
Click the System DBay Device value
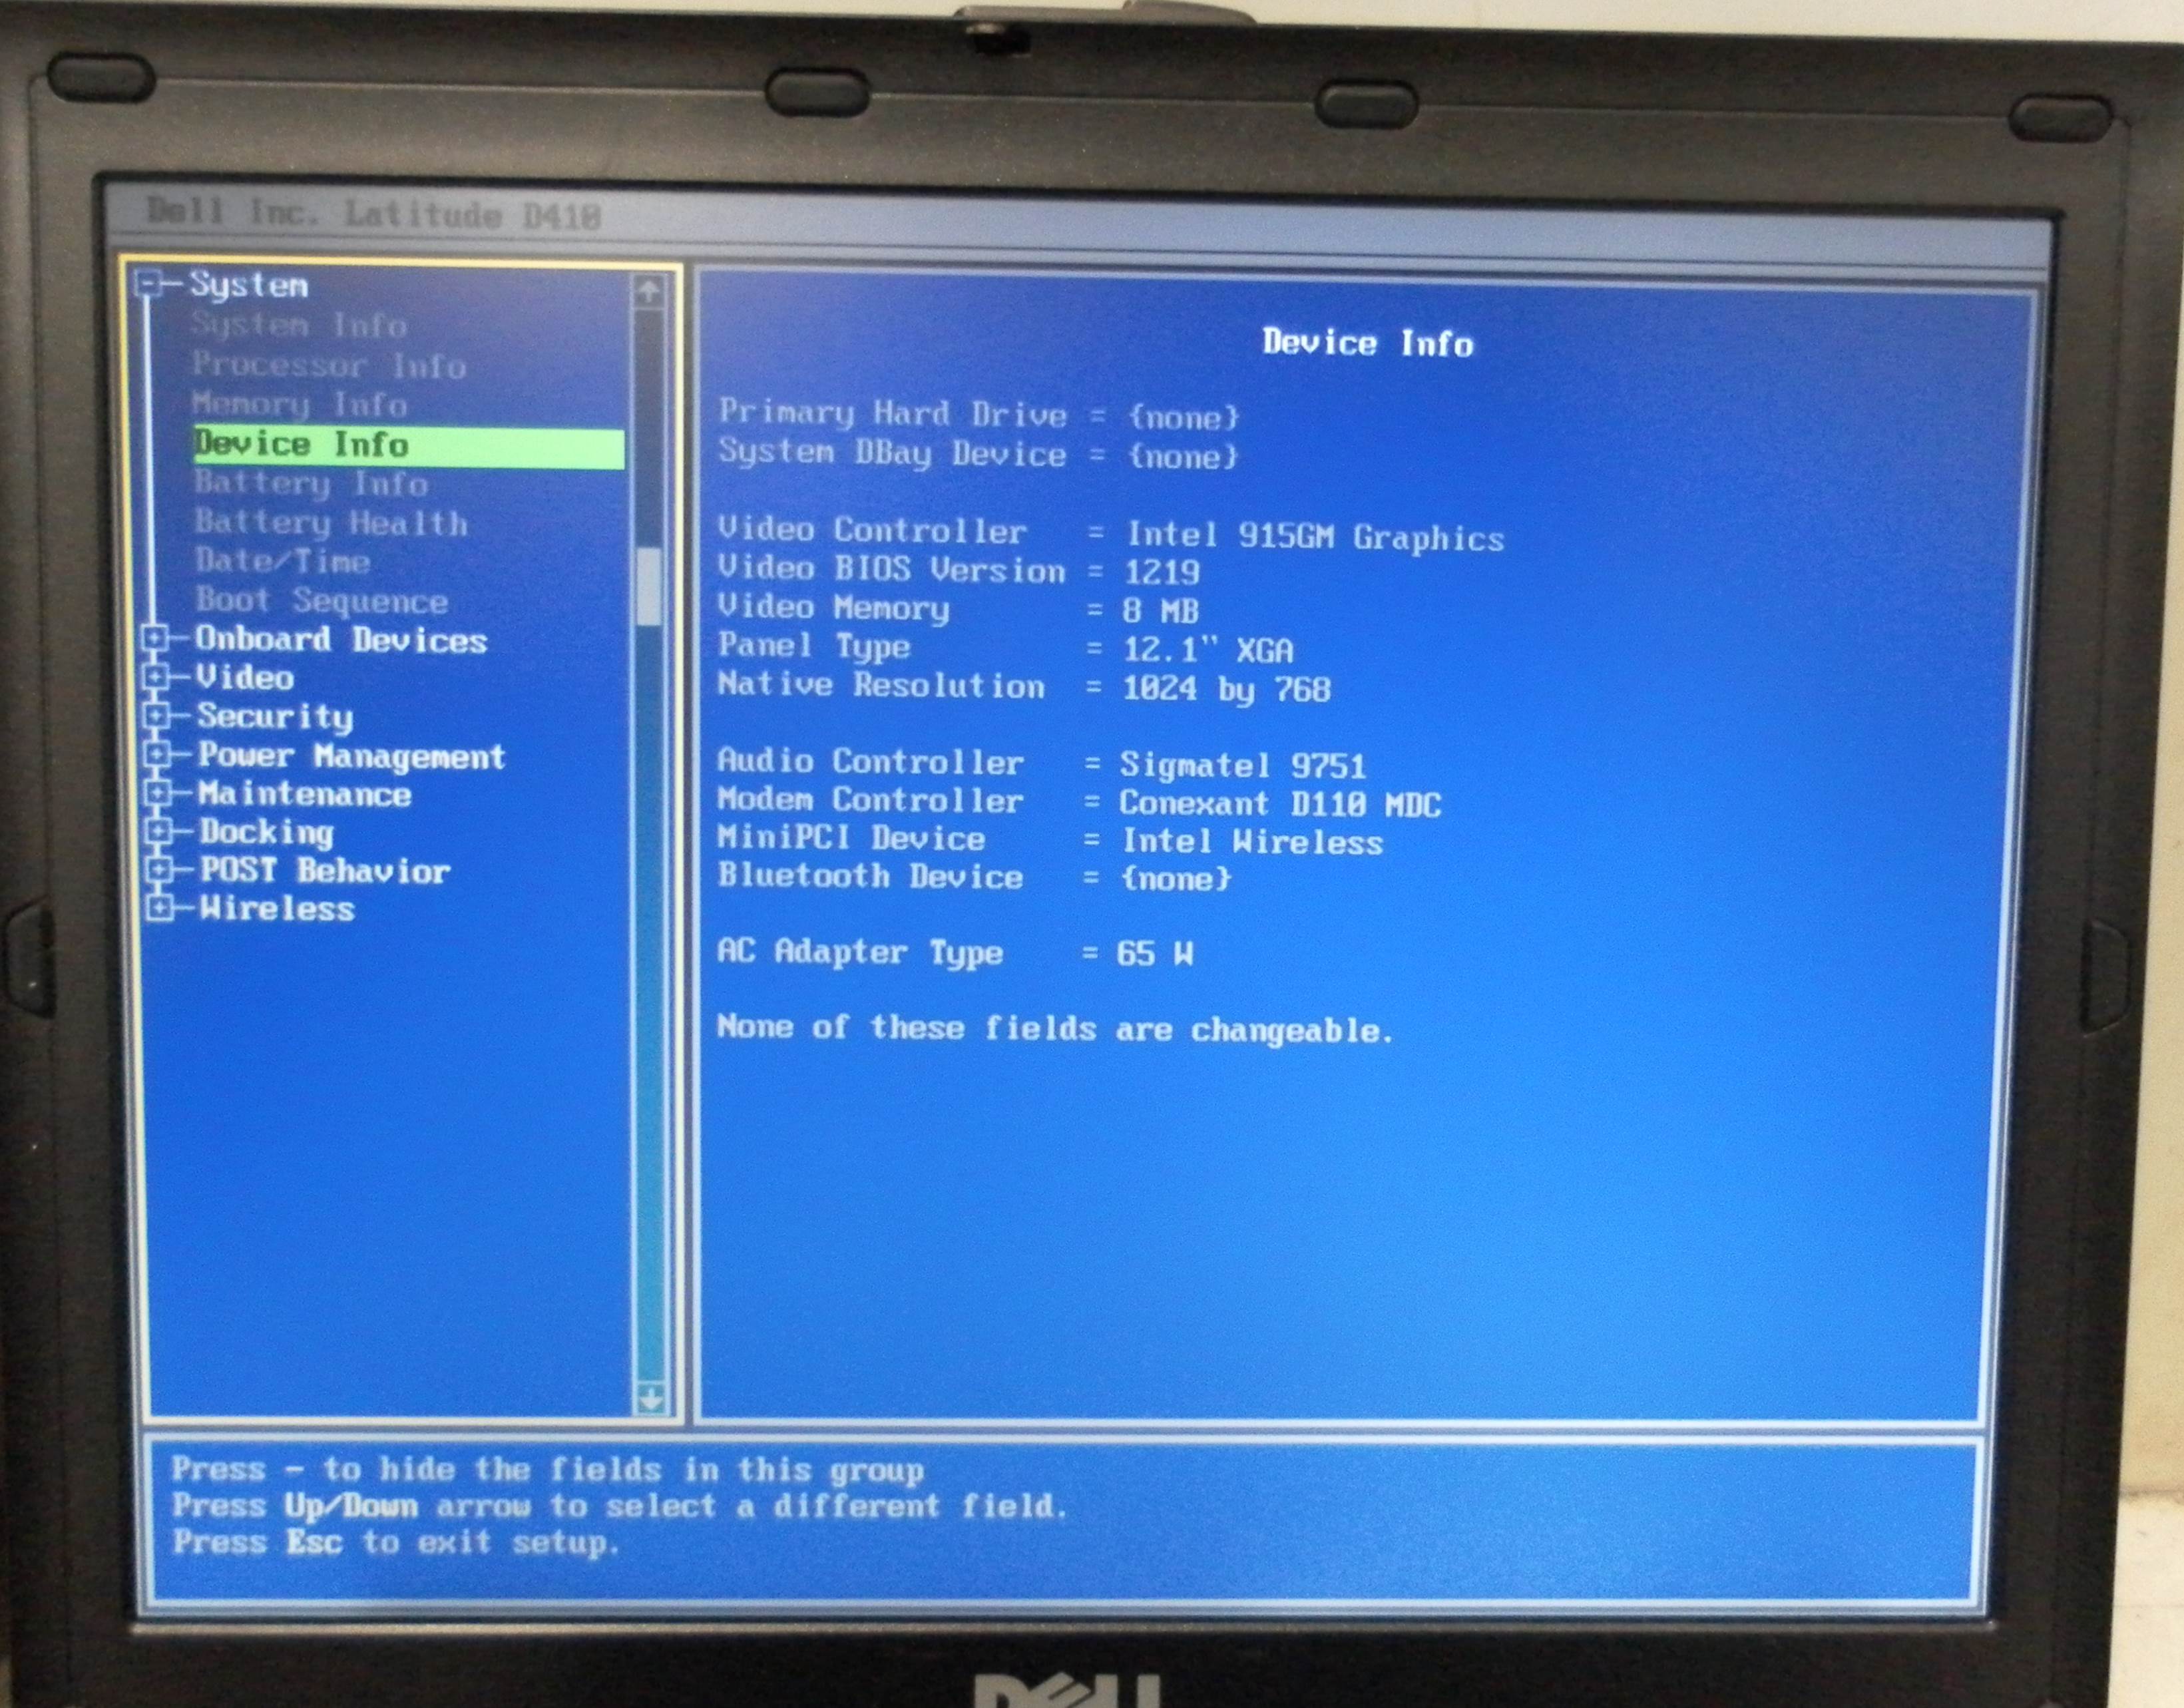(x=1184, y=457)
